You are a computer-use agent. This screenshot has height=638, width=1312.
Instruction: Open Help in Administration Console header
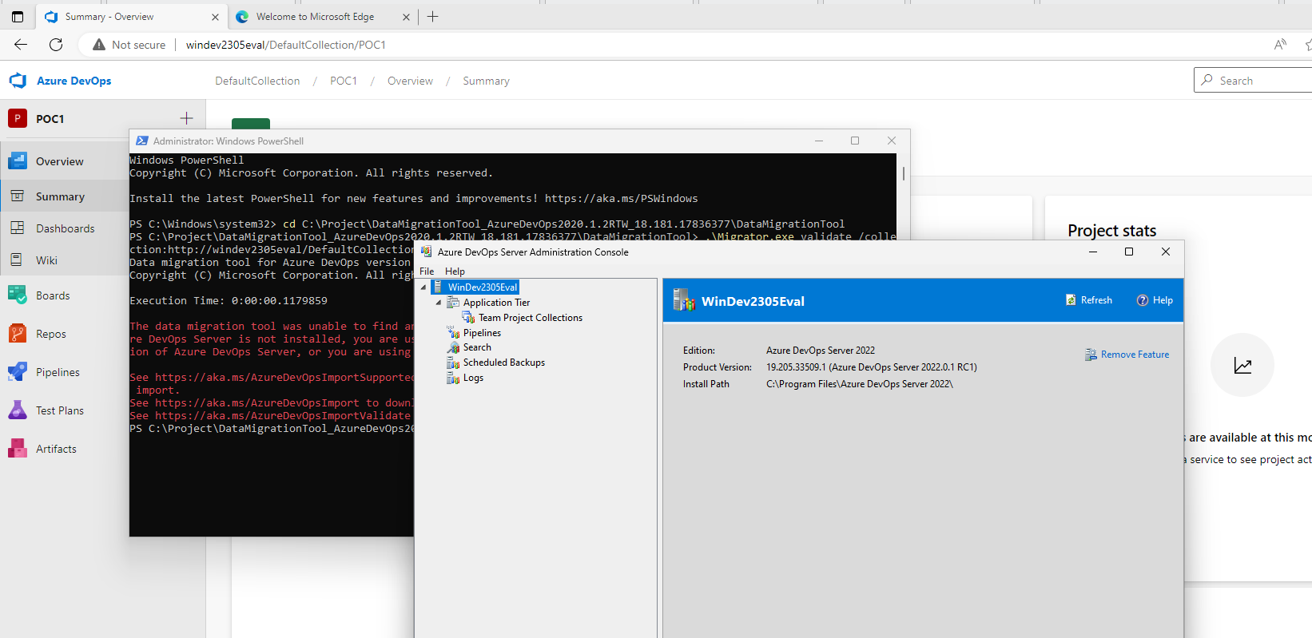[x=1155, y=300]
